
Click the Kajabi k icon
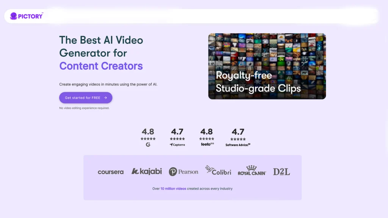(136, 171)
